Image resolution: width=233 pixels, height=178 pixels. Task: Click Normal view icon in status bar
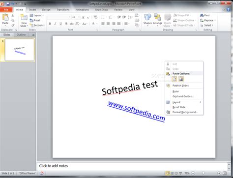168,173
